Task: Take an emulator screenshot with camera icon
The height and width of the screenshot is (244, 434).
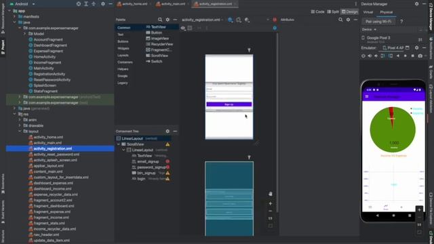Action: 420,56
